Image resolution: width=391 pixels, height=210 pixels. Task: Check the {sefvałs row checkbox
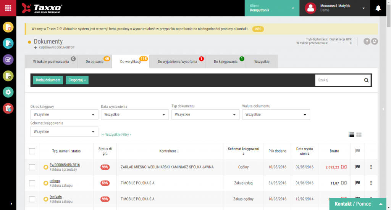32,199
